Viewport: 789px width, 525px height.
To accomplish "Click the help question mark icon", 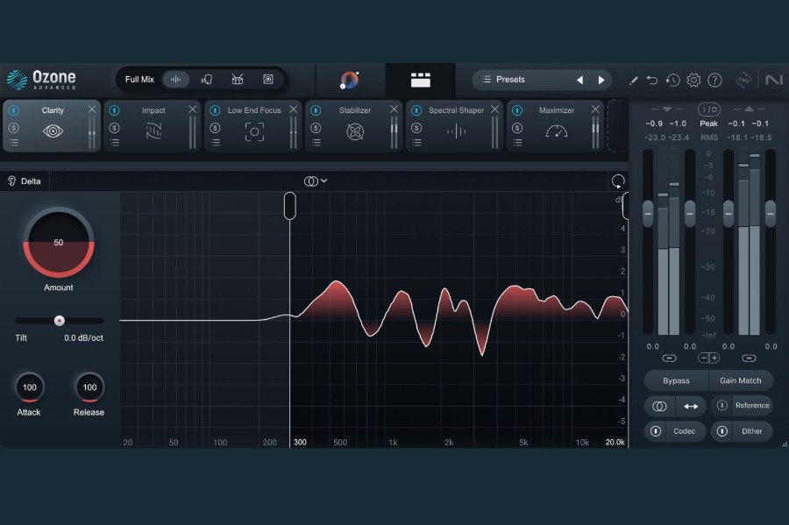I will click(714, 80).
